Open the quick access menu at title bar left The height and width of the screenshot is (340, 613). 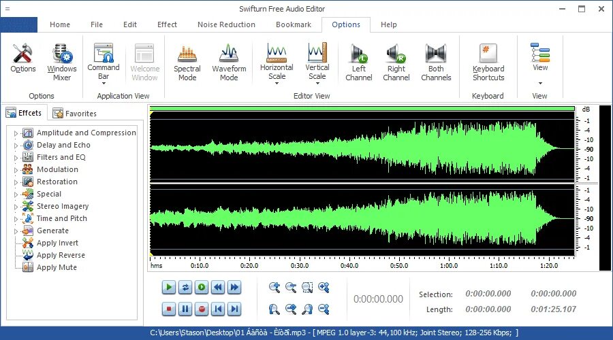tap(7, 9)
